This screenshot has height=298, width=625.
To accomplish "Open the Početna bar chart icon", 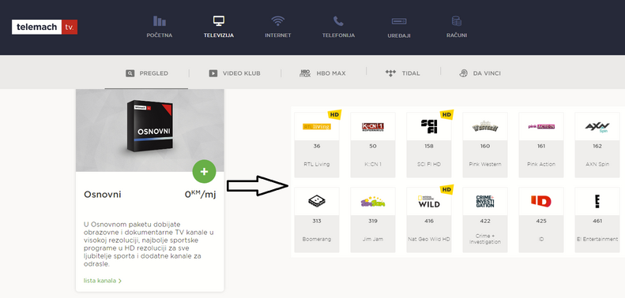I will pos(160,21).
